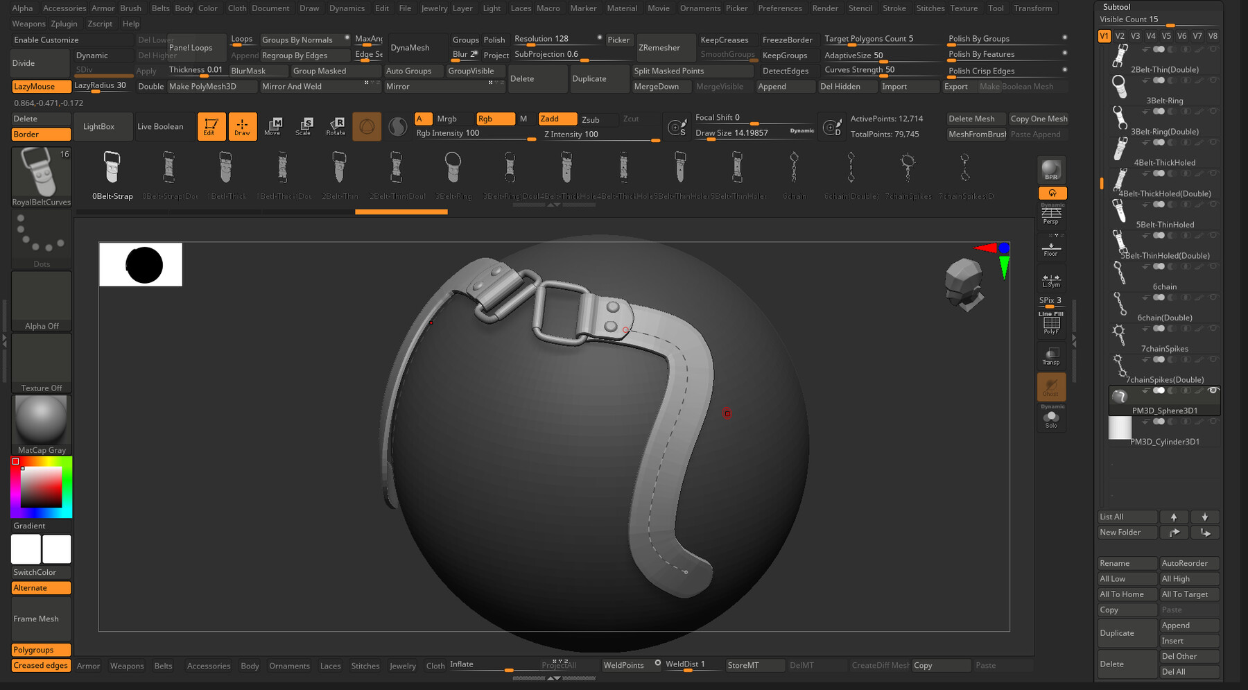Select the 6chain subtool

click(x=1165, y=277)
